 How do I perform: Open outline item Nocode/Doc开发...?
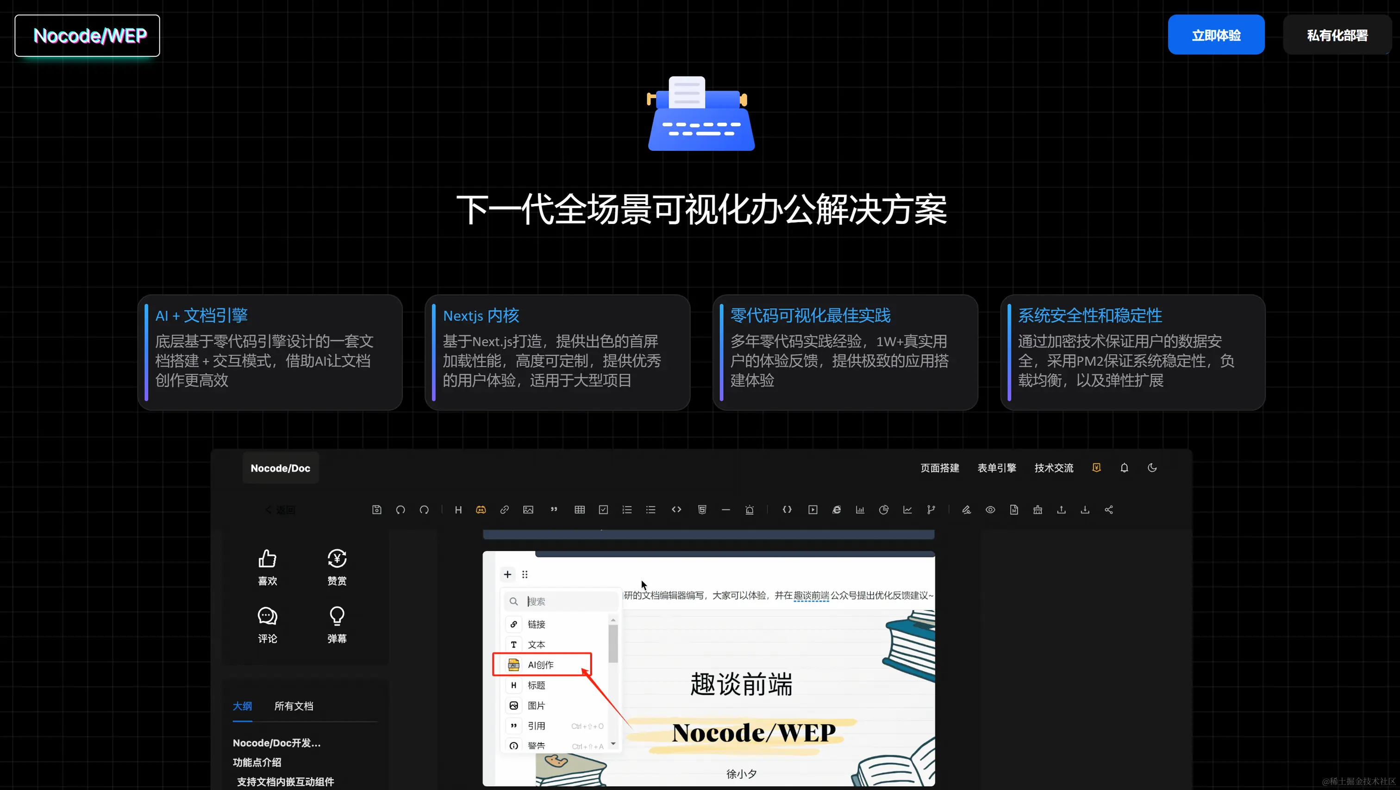tap(277, 742)
